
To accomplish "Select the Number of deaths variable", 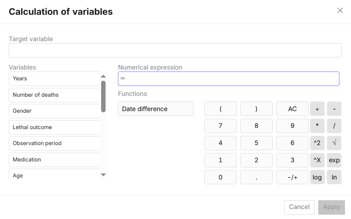I will click(x=54, y=95).
